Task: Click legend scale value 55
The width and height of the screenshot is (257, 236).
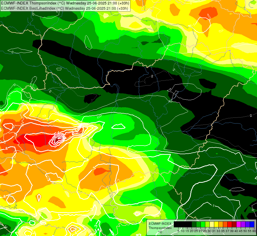Action: 250,231
